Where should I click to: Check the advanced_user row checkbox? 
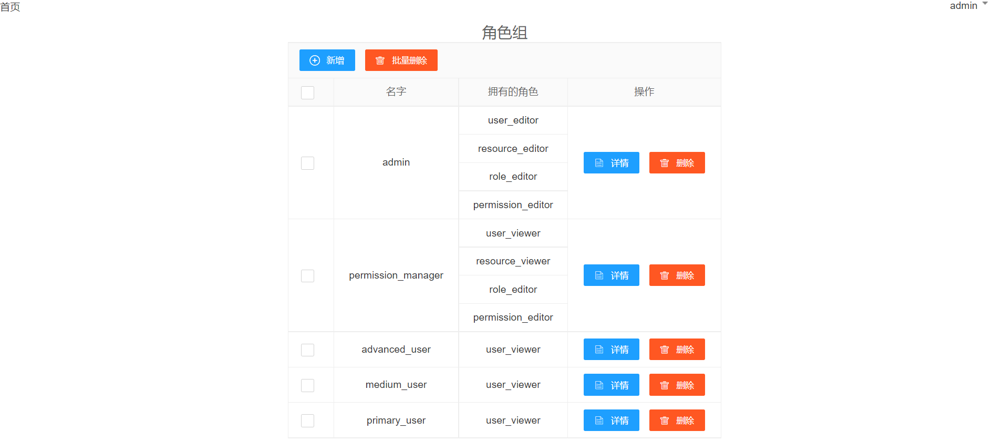coord(307,350)
